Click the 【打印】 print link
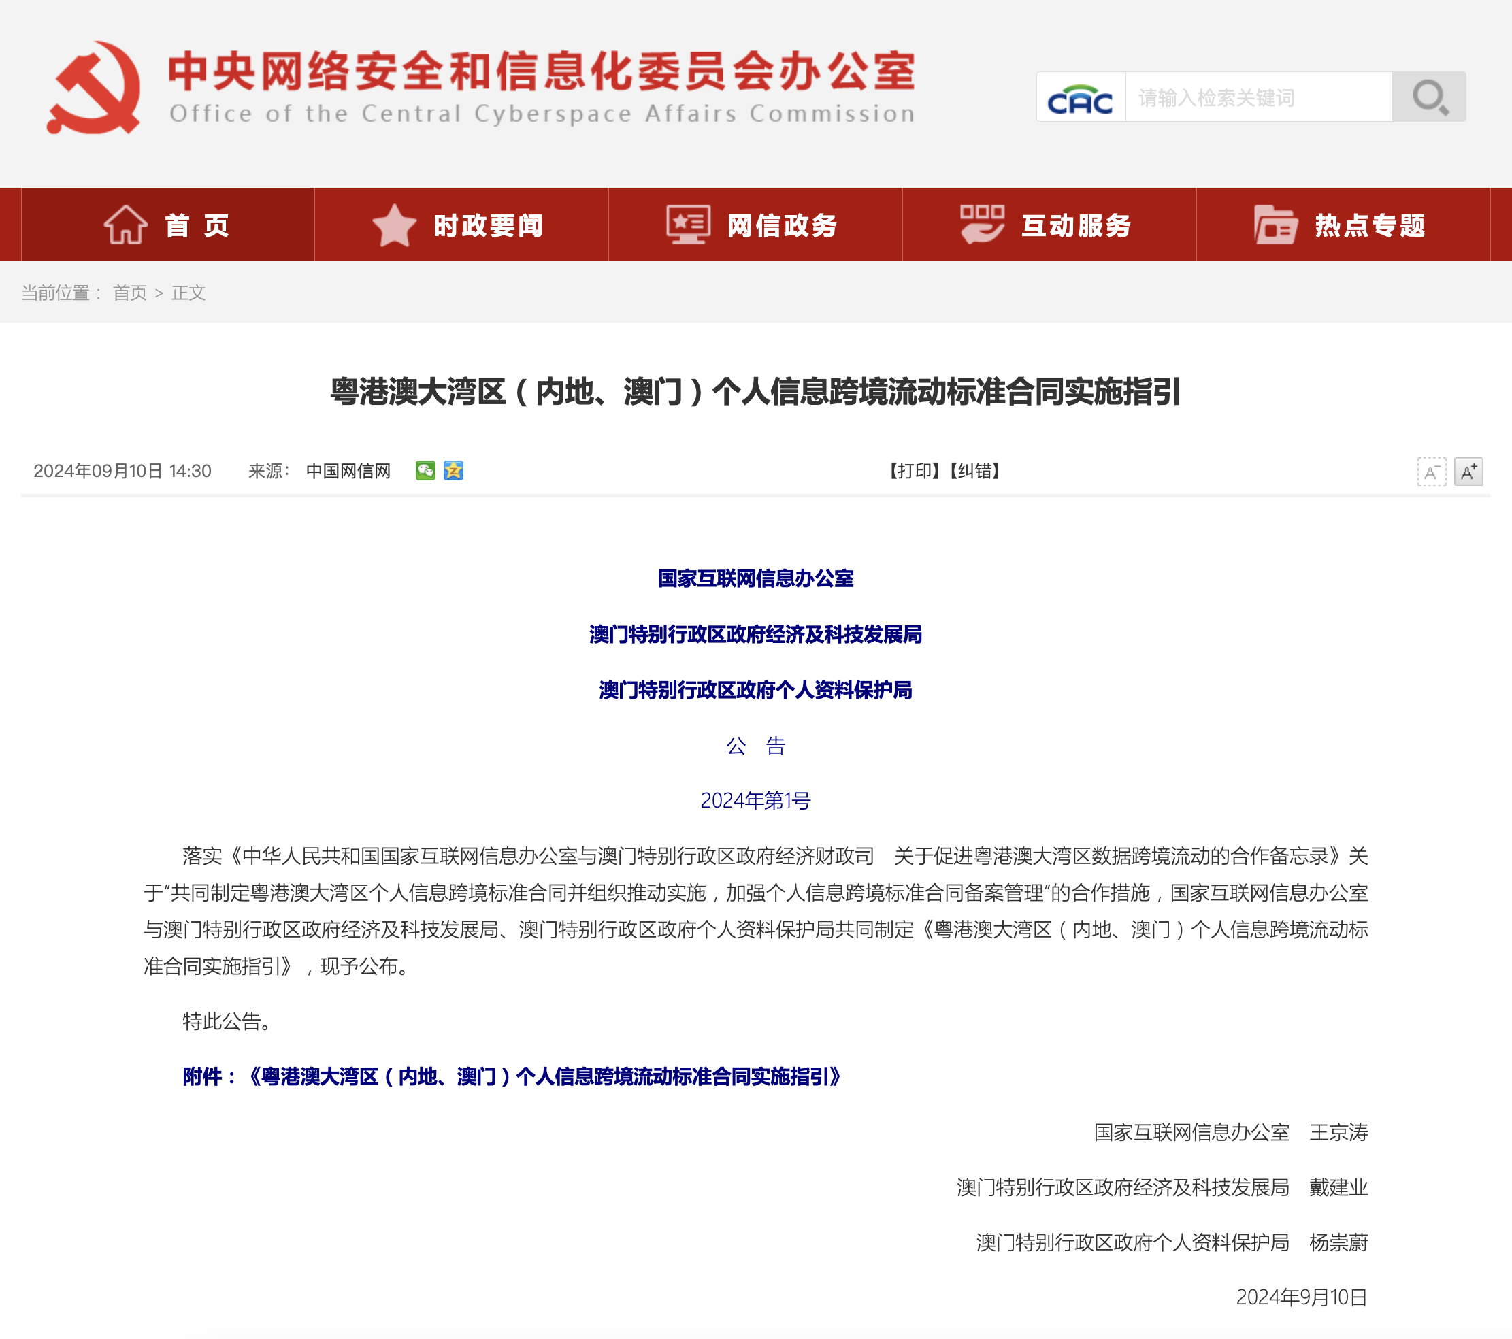 [914, 472]
